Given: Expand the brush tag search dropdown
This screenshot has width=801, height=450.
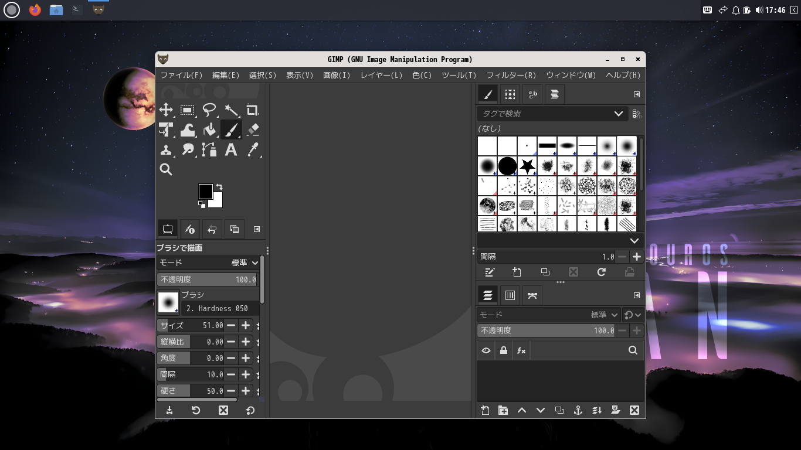Looking at the screenshot, I should 618,114.
